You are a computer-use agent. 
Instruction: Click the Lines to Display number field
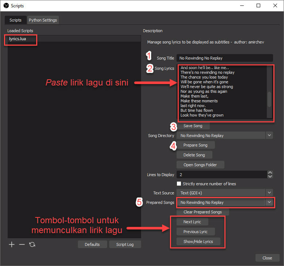[x=222, y=175]
